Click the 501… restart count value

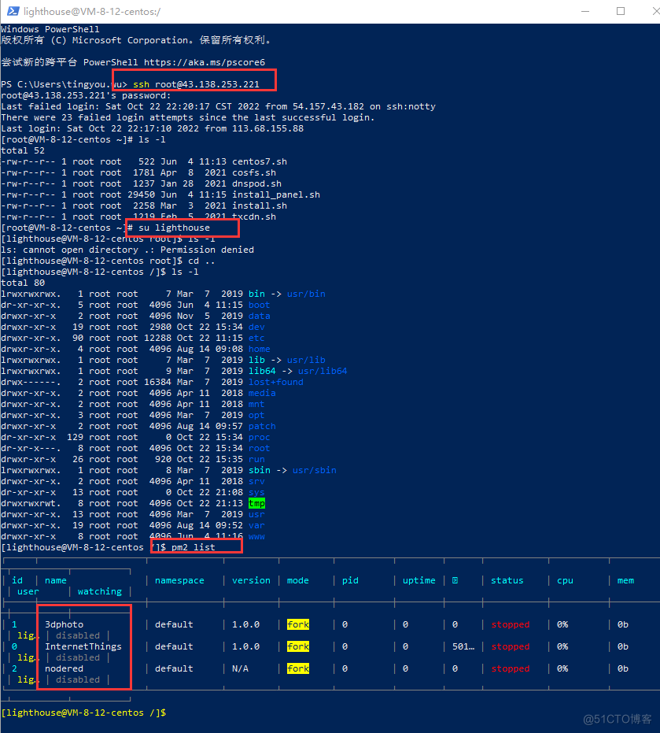(x=463, y=646)
